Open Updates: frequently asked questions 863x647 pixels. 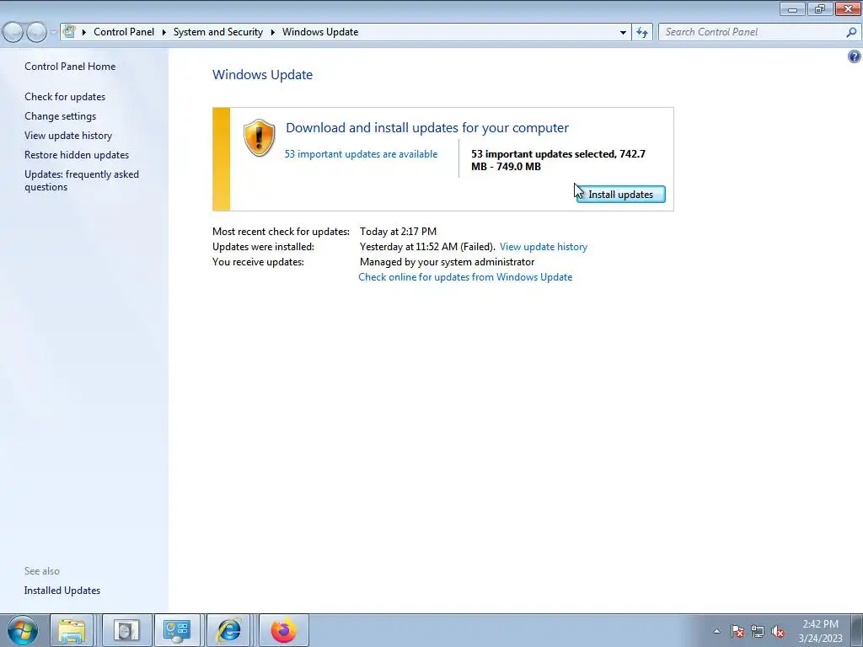point(82,180)
